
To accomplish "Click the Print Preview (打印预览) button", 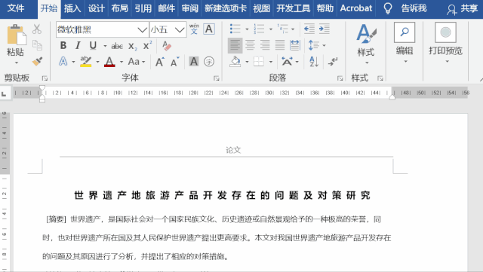I will click(446, 43).
